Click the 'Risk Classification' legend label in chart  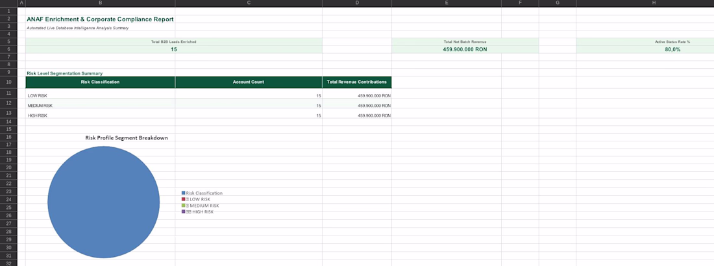pos(204,193)
